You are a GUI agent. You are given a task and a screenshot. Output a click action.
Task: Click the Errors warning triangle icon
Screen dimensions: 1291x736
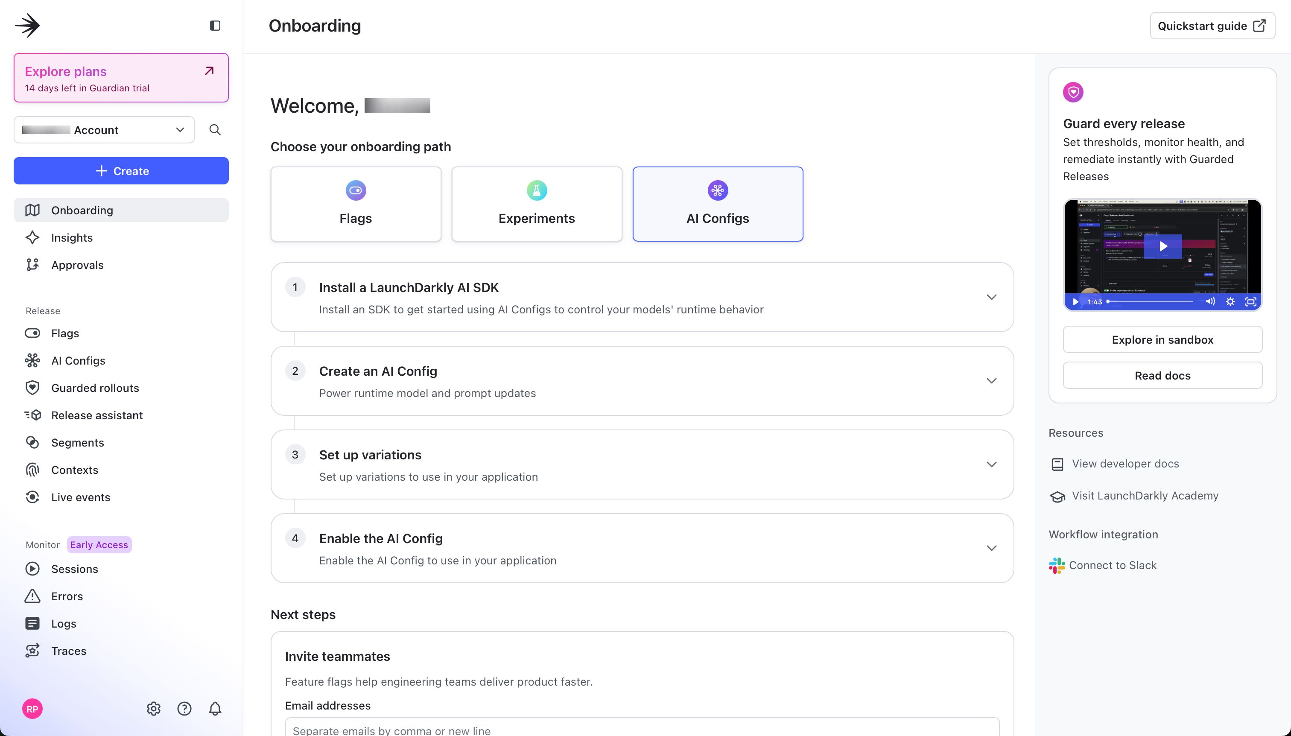click(32, 596)
